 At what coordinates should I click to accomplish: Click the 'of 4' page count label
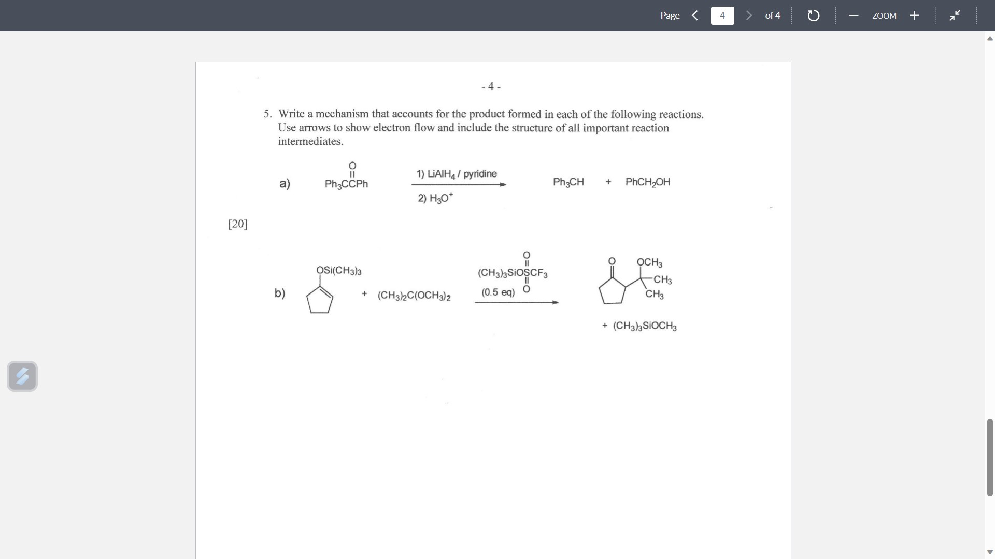click(x=773, y=16)
